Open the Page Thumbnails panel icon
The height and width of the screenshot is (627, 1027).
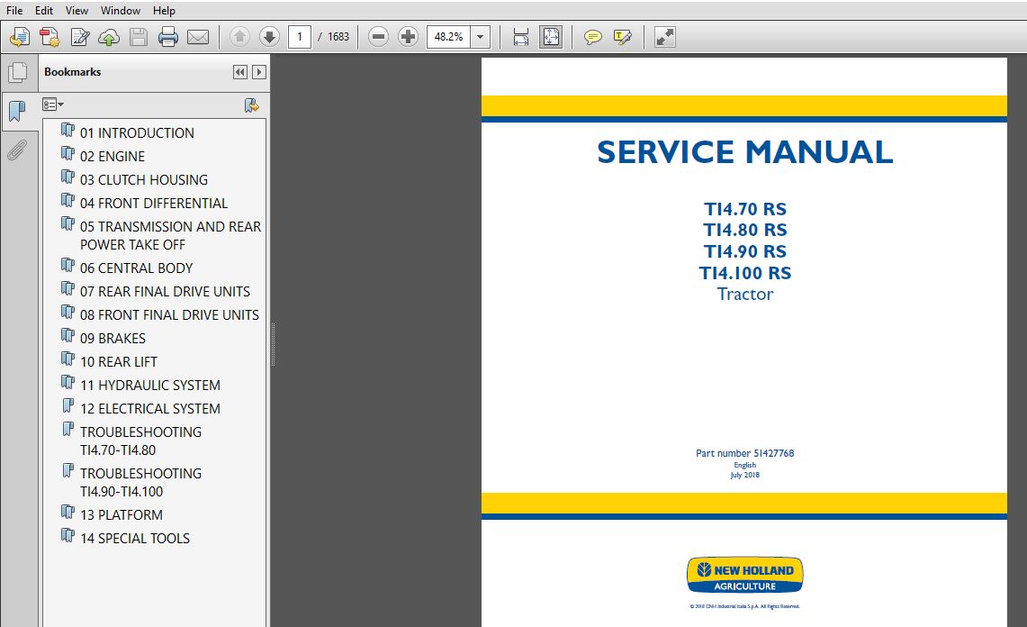(x=18, y=72)
